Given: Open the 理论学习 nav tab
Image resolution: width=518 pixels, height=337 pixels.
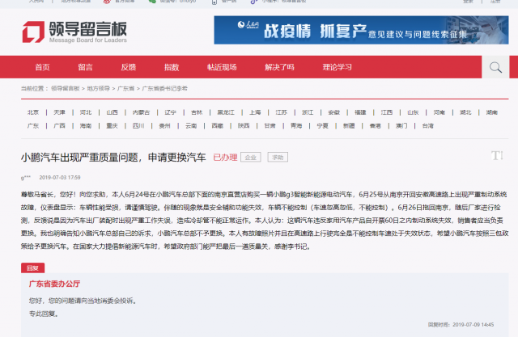Looking at the screenshot, I should 337,67.
